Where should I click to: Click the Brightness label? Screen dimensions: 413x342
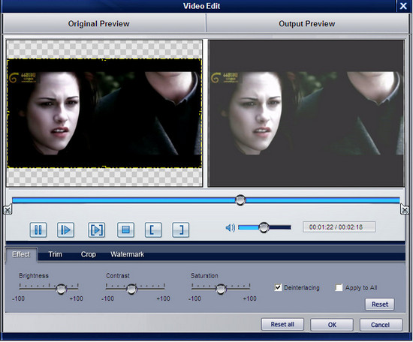[34, 276]
